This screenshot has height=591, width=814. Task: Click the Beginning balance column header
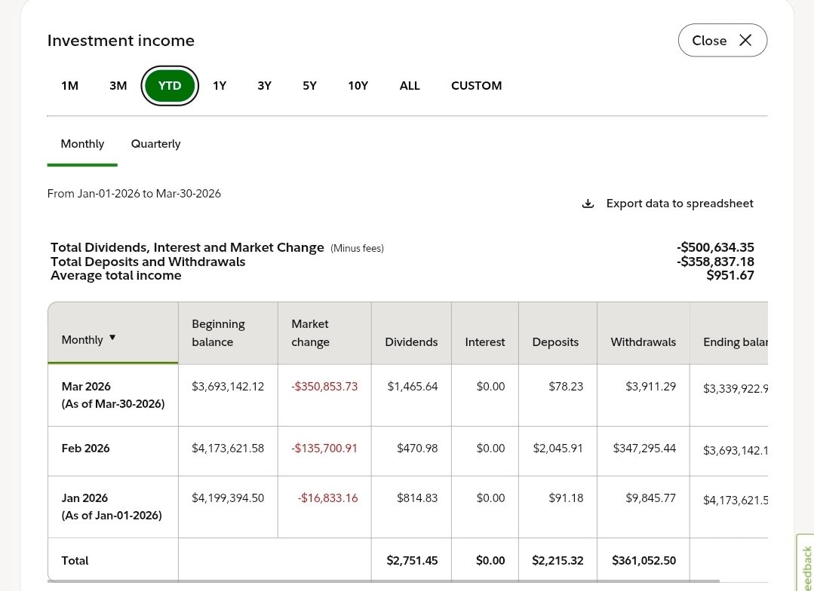tap(218, 333)
